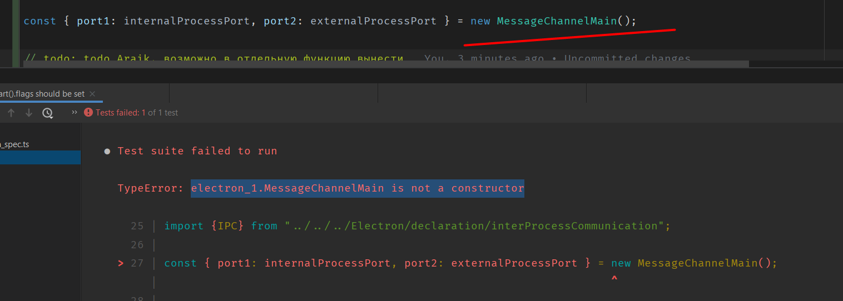Select the 'flags should be set' run tab

[42, 94]
